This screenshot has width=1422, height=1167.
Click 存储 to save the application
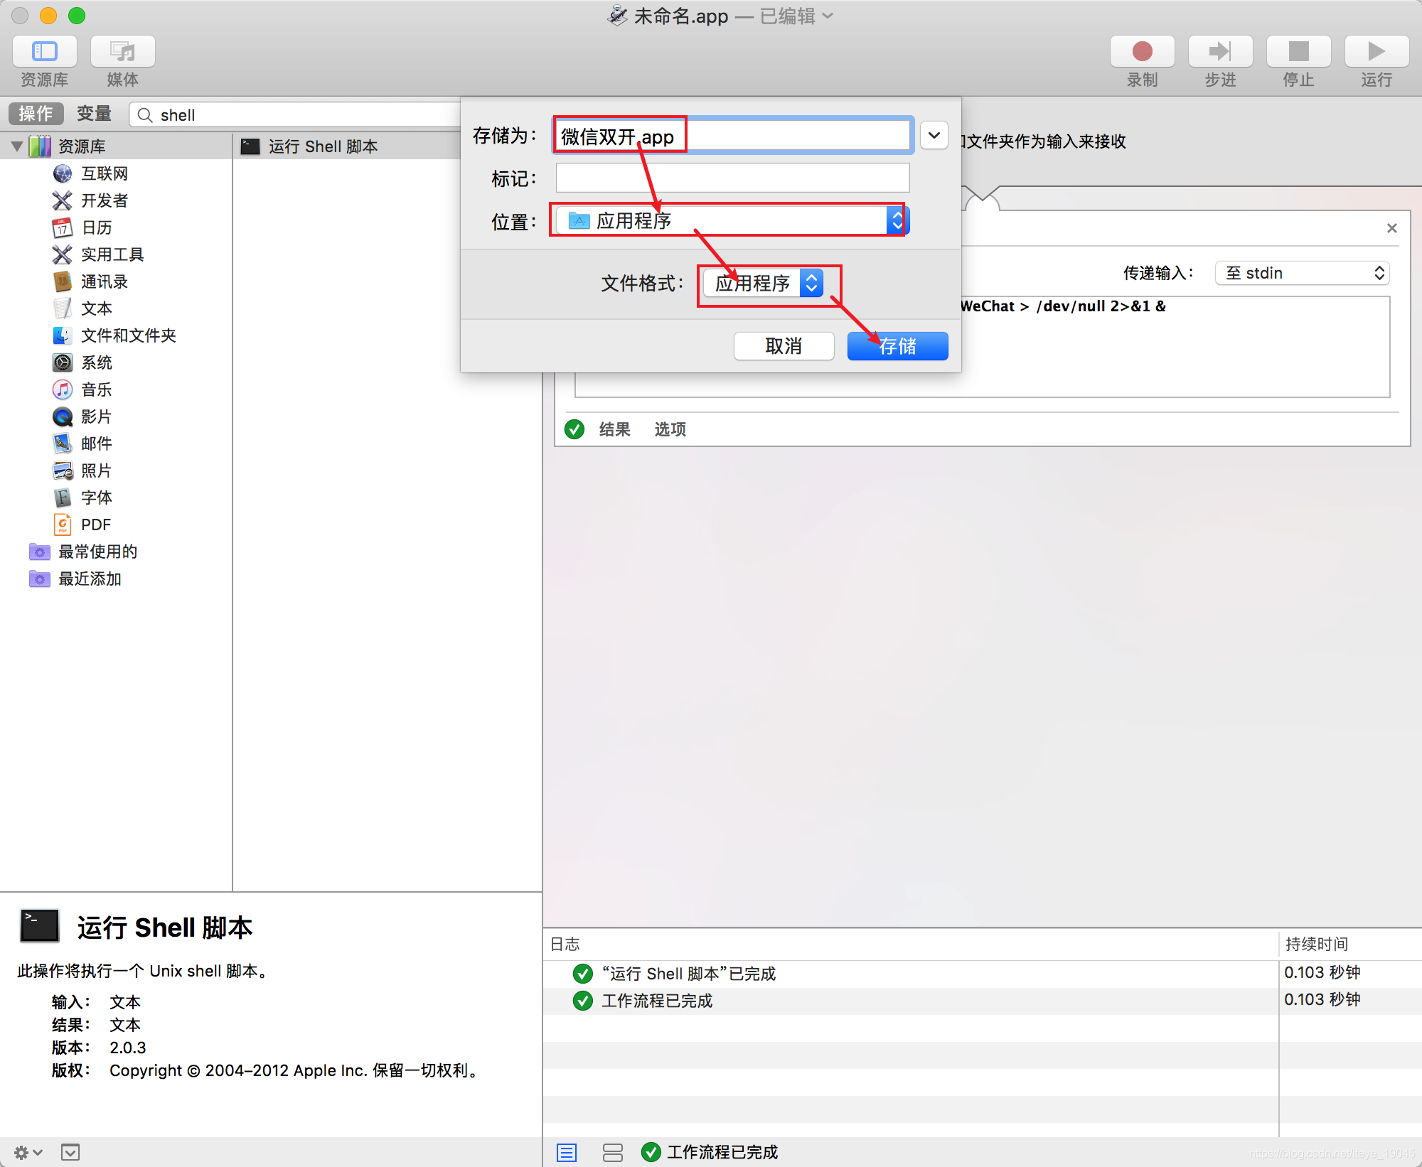(x=897, y=346)
